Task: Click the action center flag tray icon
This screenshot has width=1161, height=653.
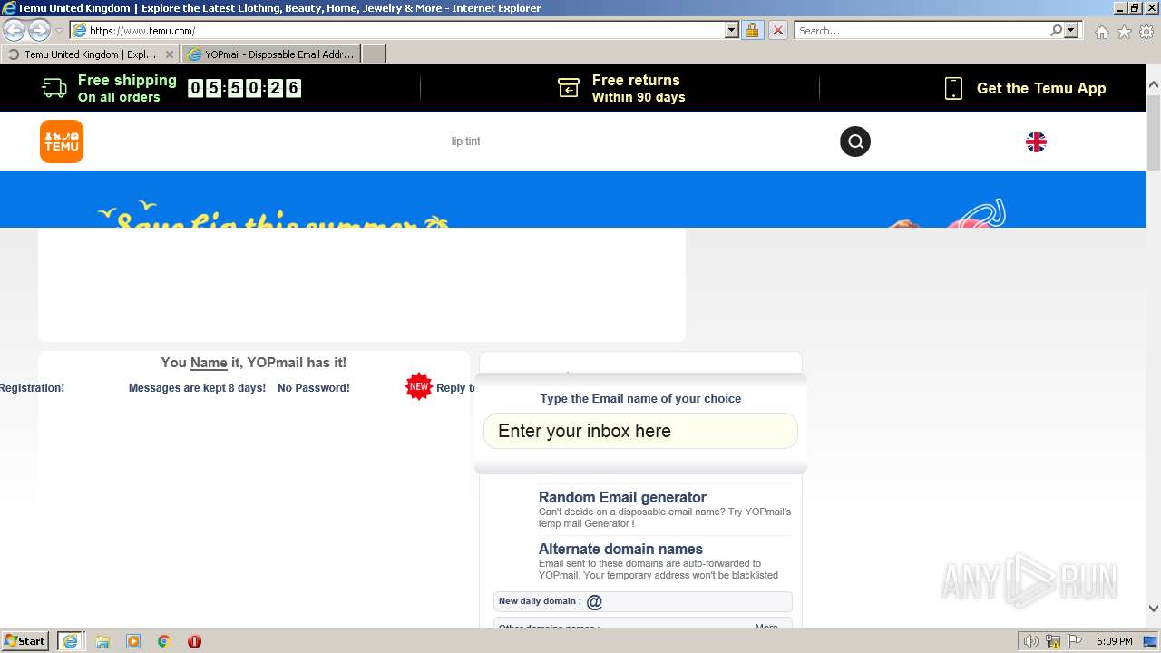Action: pos(1074,641)
